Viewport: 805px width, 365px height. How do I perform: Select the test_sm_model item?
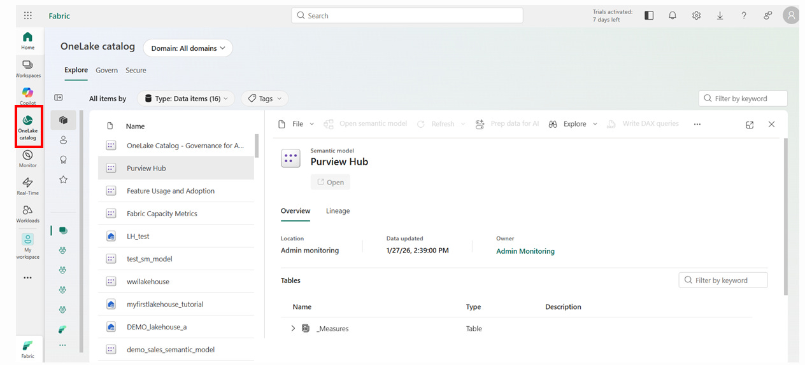(176, 259)
